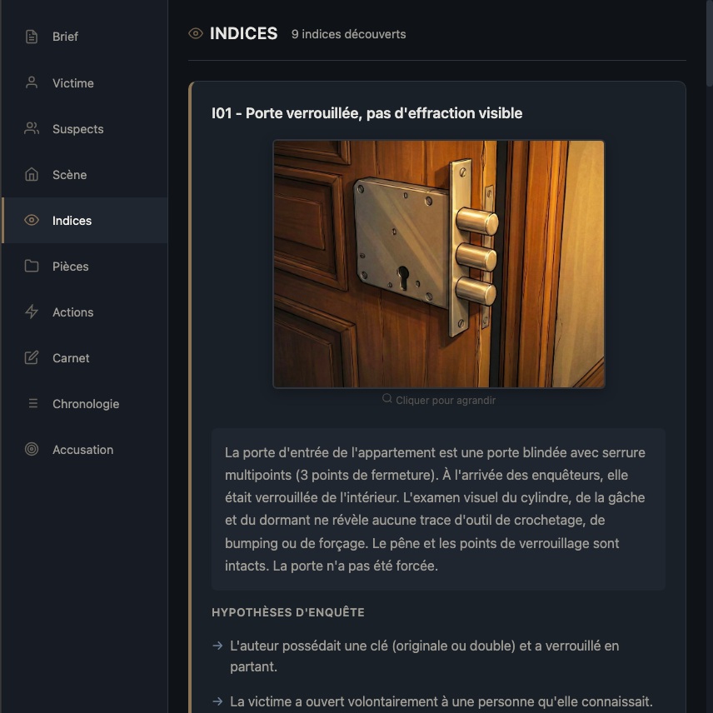
Task: Enlarge the door lock illustration
Action: (439, 263)
